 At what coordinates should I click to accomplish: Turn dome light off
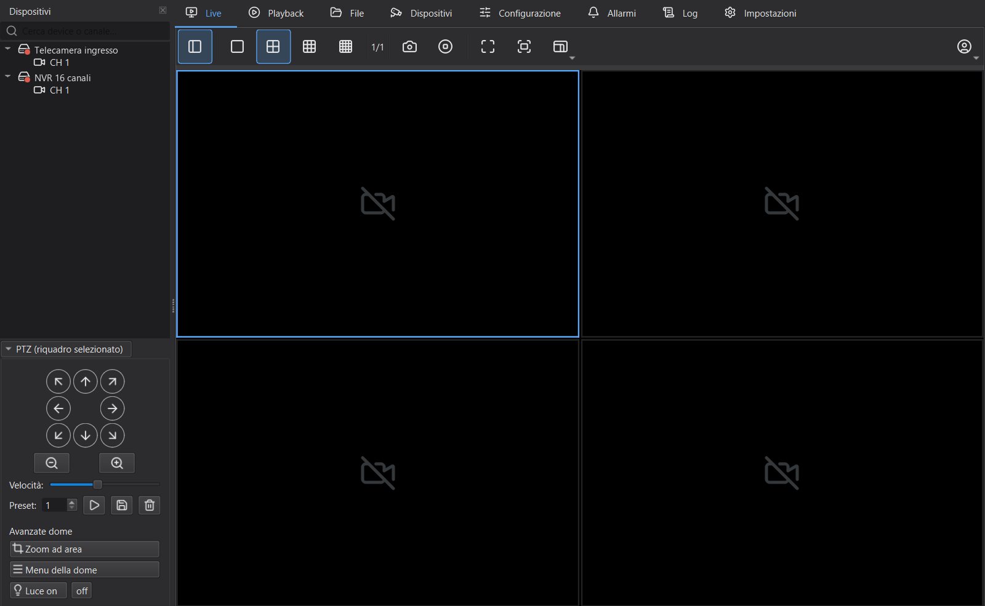82,591
